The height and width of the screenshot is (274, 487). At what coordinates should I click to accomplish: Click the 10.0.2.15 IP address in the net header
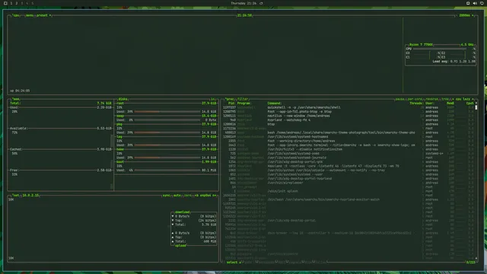coord(30,196)
